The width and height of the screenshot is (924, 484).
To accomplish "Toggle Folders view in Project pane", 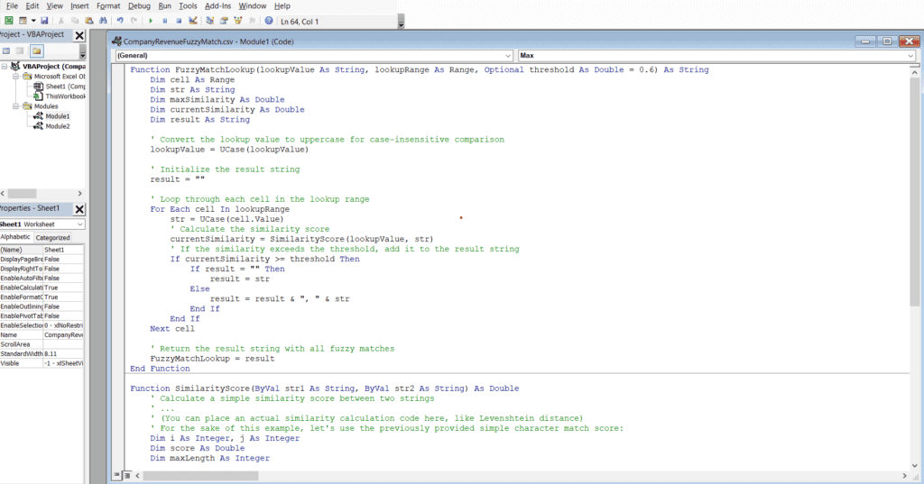I will (36, 51).
